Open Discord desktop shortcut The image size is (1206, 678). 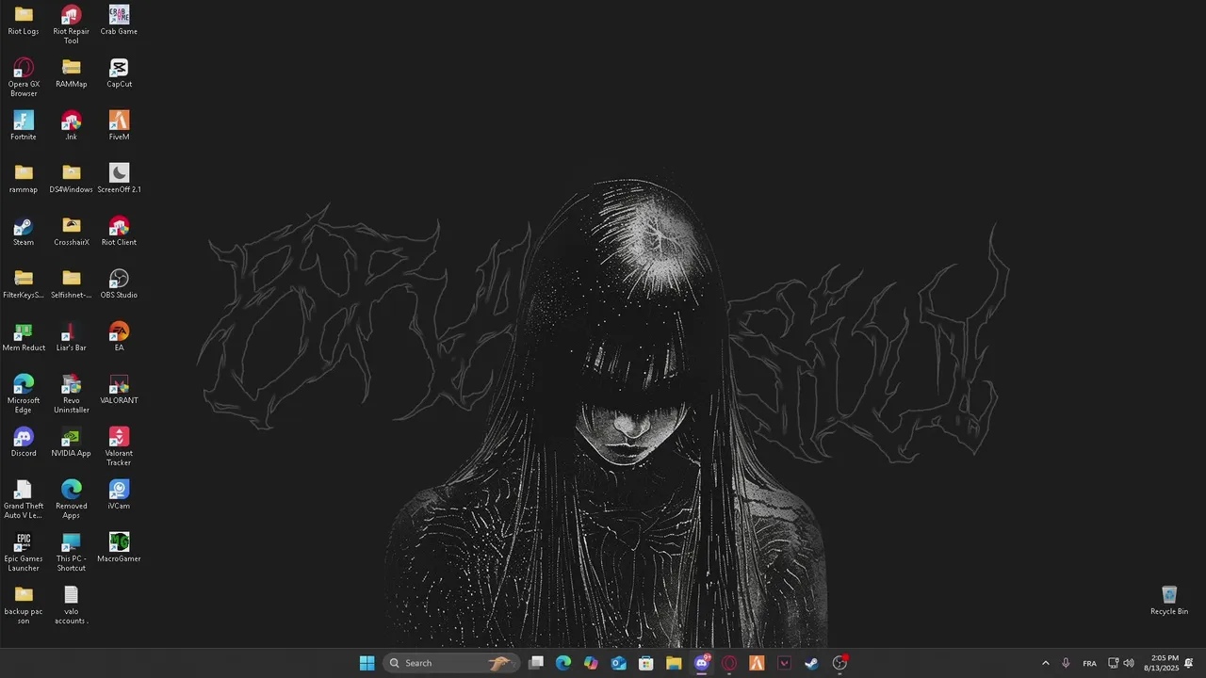[x=24, y=443]
